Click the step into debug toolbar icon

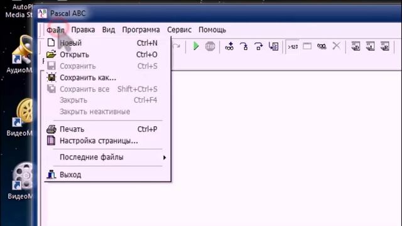244,46
